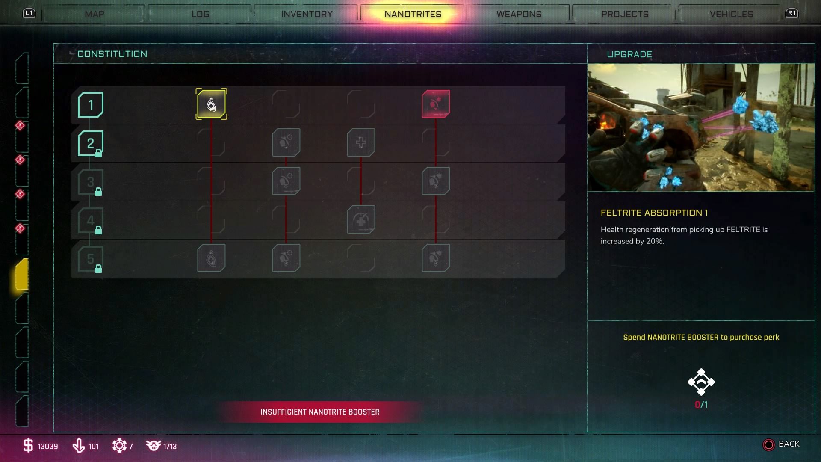Select the highlighted Feltrite Absorption 1 perk
The width and height of the screenshot is (821, 462).
(211, 104)
